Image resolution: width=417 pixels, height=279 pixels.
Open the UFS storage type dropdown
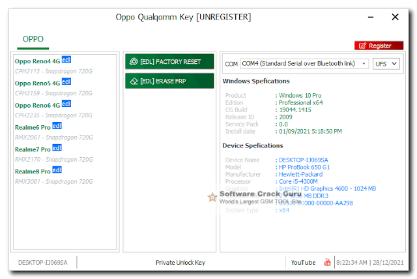(x=386, y=64)
